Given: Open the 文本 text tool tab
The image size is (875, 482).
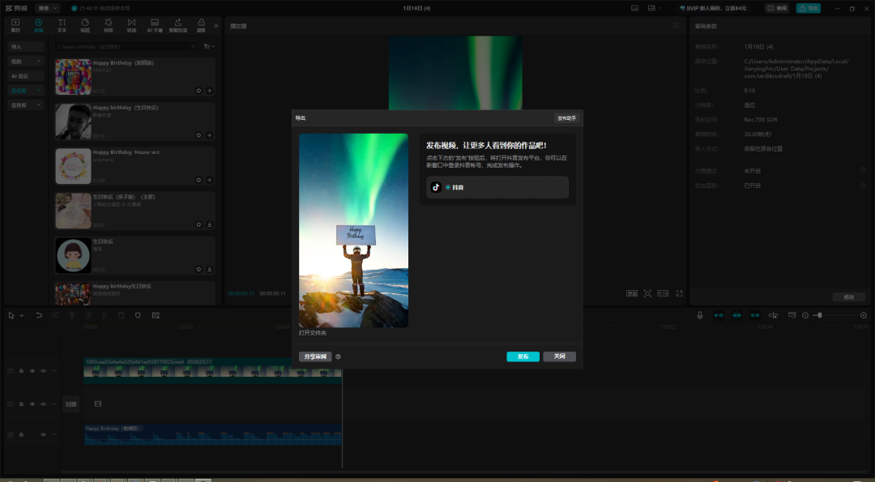Looking at the screenshot, I should (x=62, y=25).
